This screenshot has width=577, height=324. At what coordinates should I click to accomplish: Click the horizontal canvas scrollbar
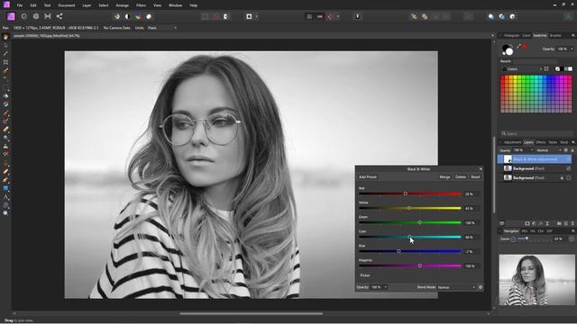tap(251, 314)
